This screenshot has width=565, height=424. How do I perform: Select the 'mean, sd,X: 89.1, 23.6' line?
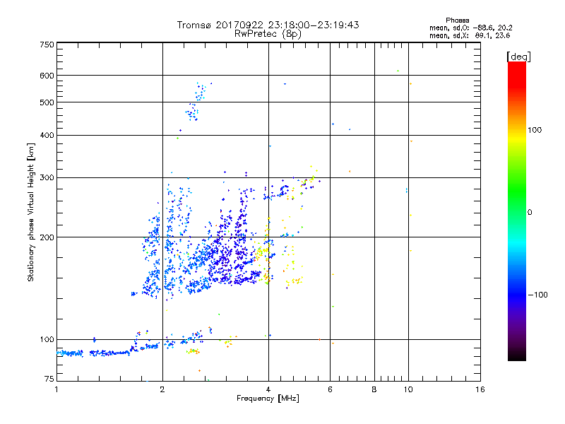(x=470, y=35)
